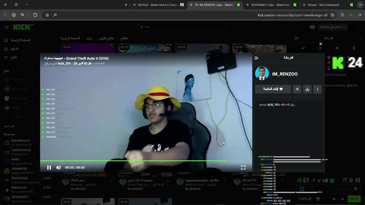Click the sword icon in chat toolbar

(303, 48)
